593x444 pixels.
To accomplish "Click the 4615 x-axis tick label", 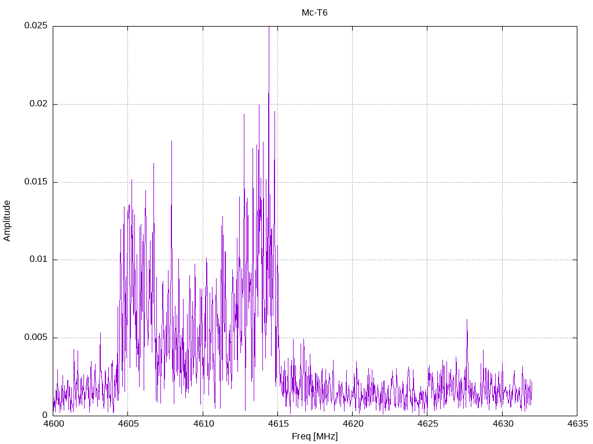I will pos(277,423).
